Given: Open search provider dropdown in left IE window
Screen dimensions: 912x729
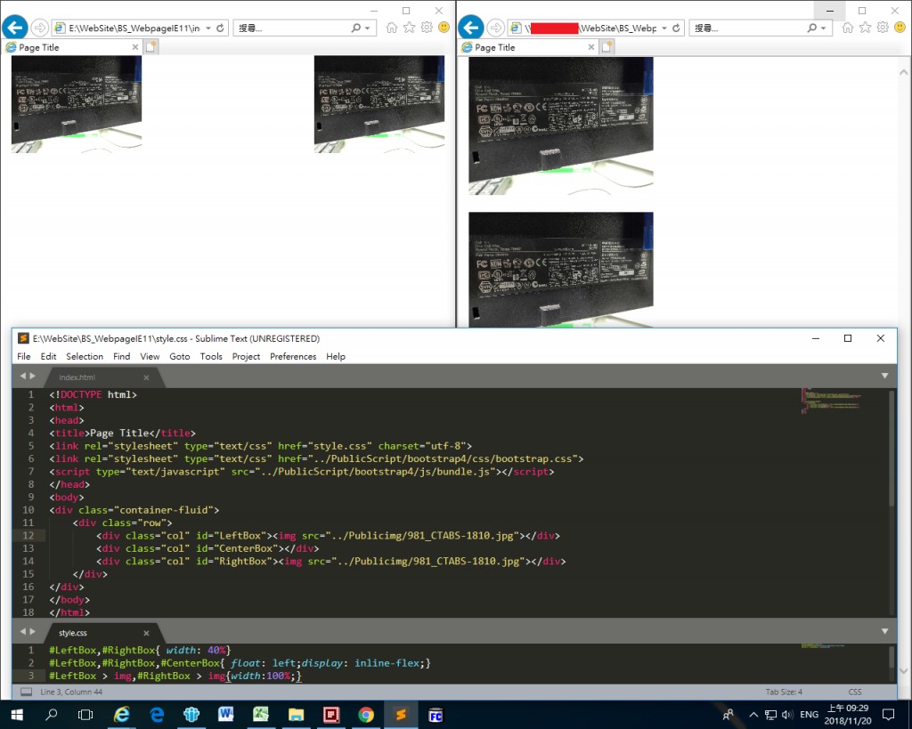Looking at the screenshot, I should (x=367, y=28).
